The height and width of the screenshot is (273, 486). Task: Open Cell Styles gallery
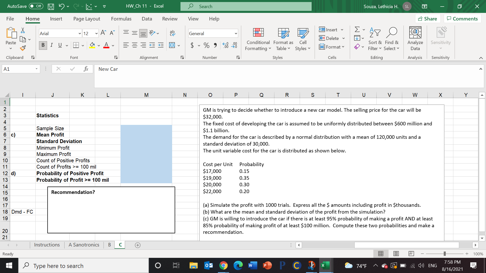[x=303, y=39]
